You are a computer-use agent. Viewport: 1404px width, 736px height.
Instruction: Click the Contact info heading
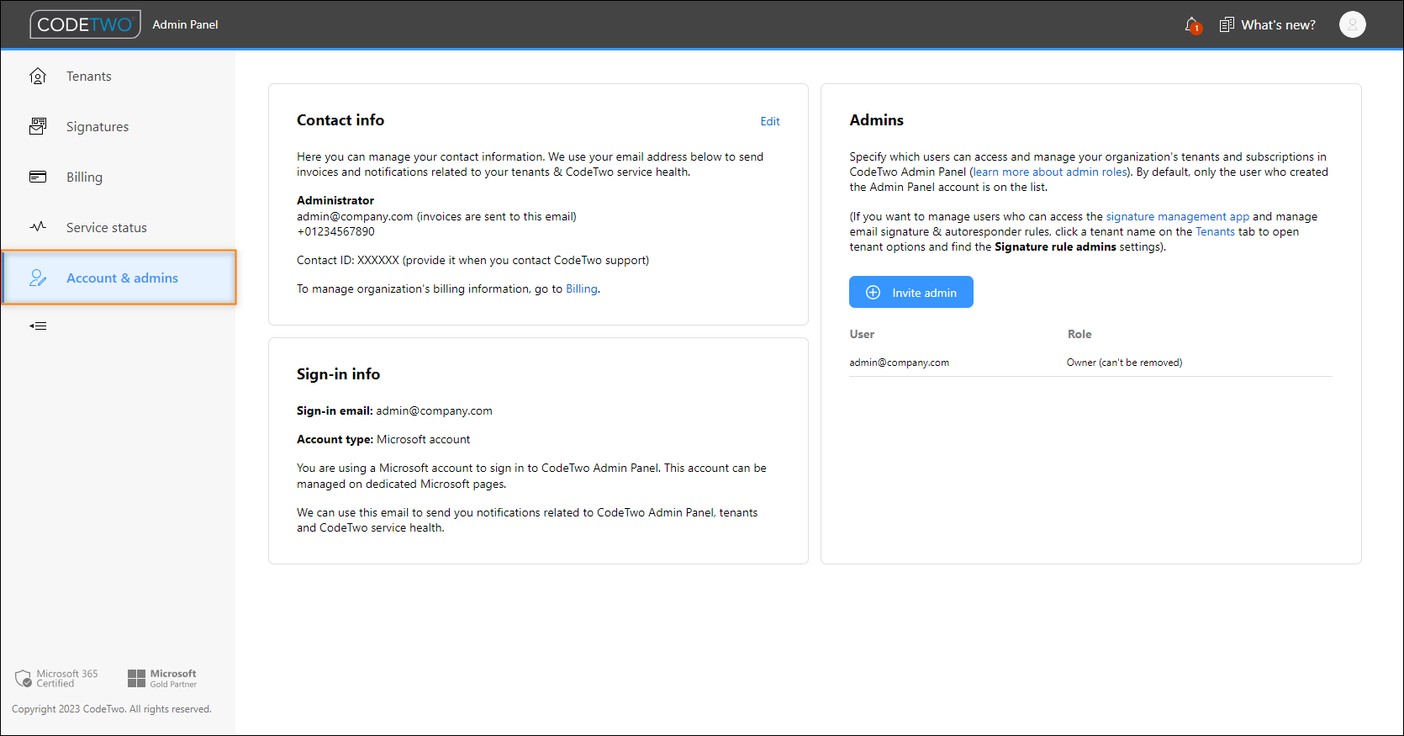pyautogui.click(x=340, y=120)
